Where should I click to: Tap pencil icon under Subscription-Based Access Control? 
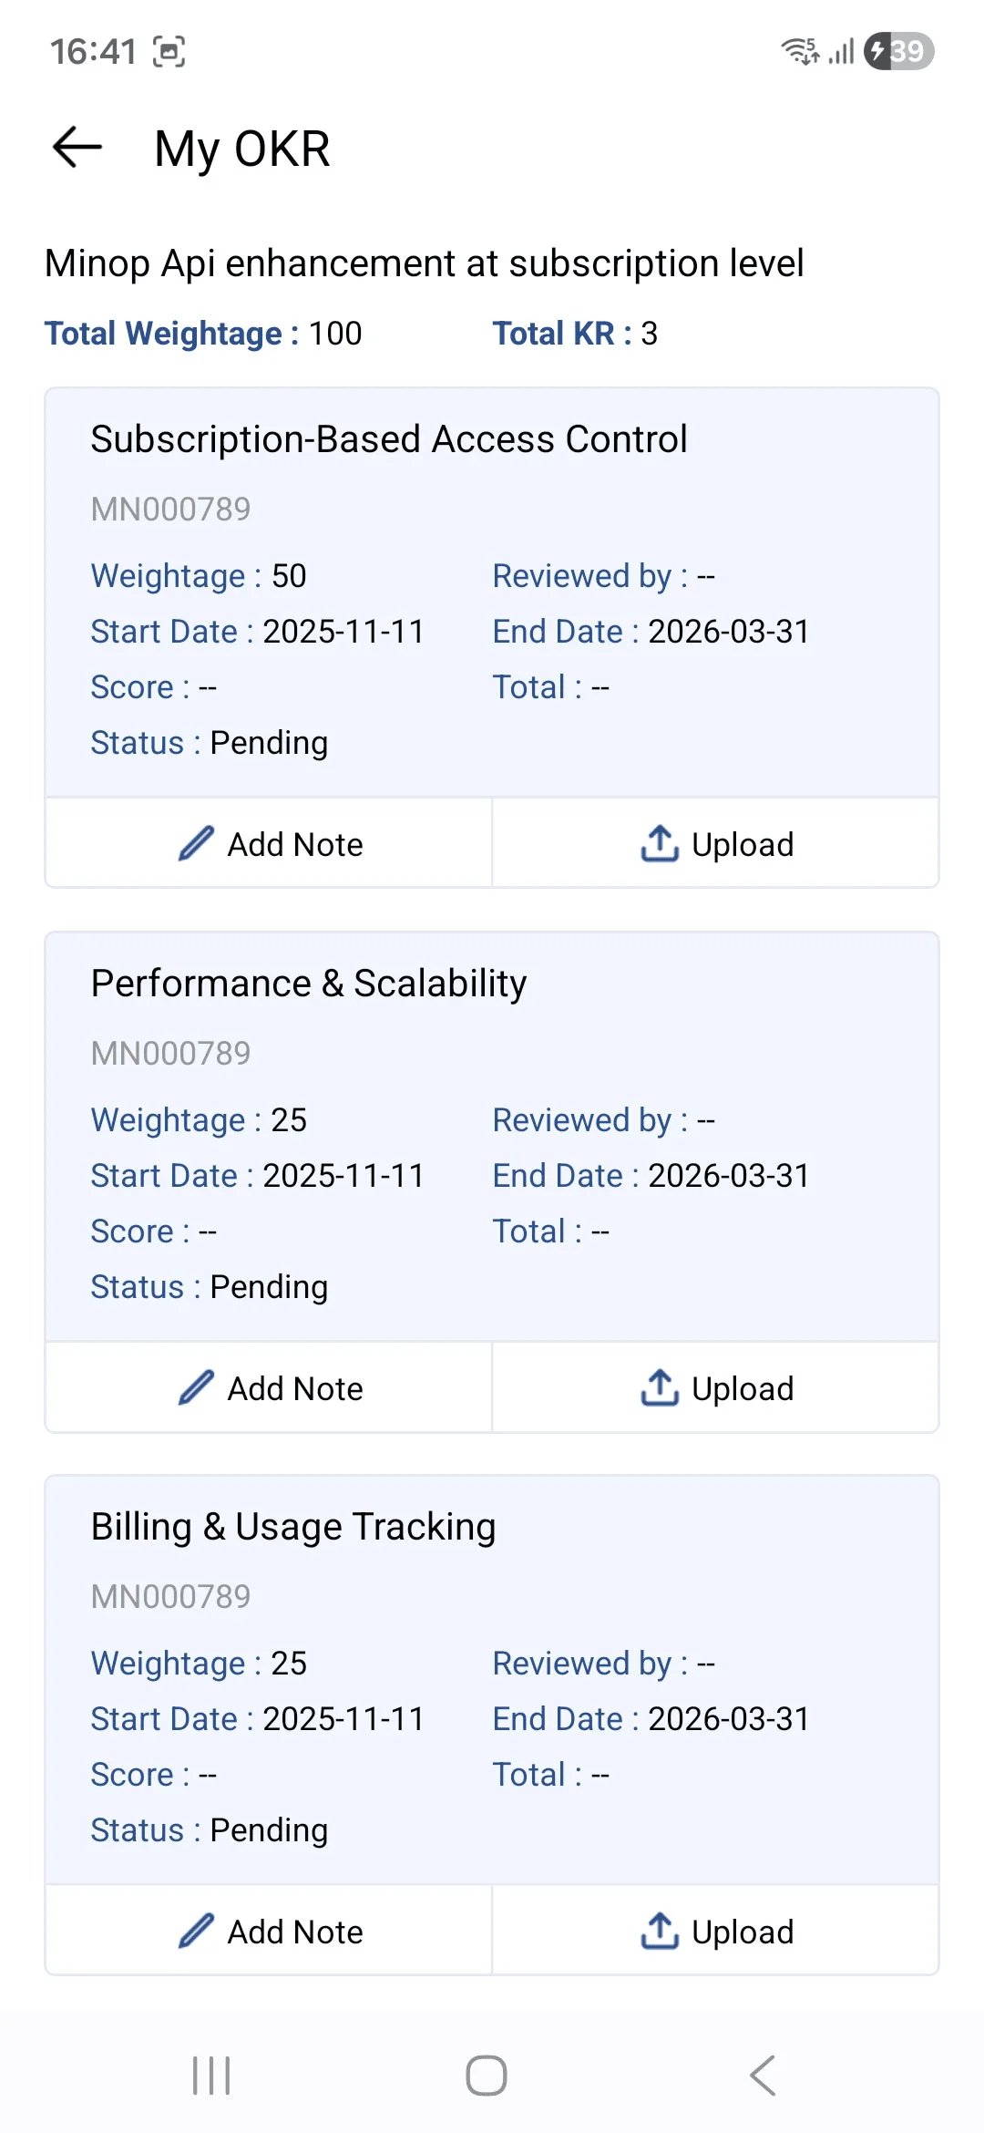click(196, 844)
